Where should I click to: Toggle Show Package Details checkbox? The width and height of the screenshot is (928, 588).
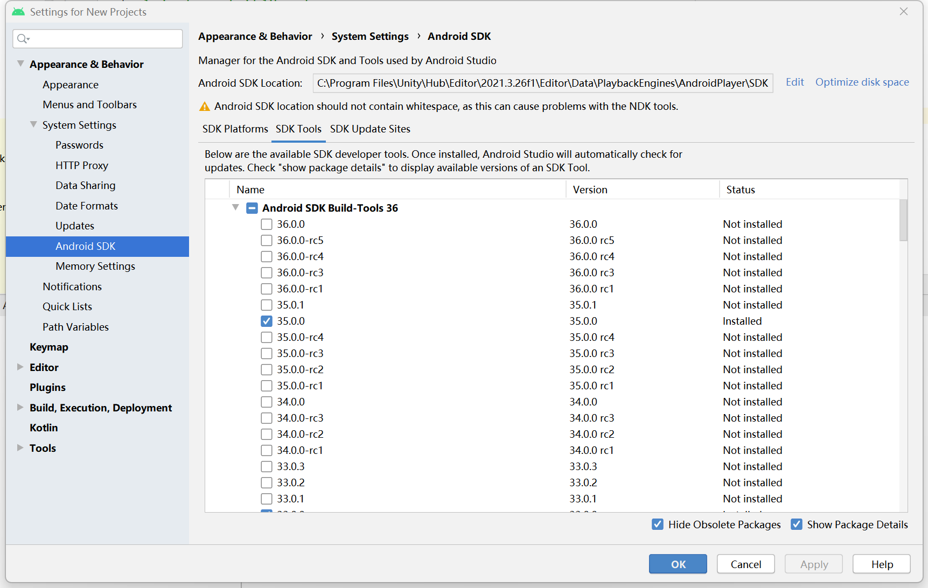coord(797,524)
